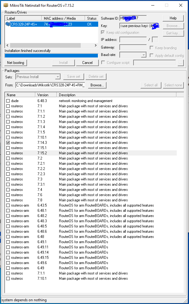Viewport: 189px width, 304px height.
Task: Click the Net booting button
Action: 16,63
